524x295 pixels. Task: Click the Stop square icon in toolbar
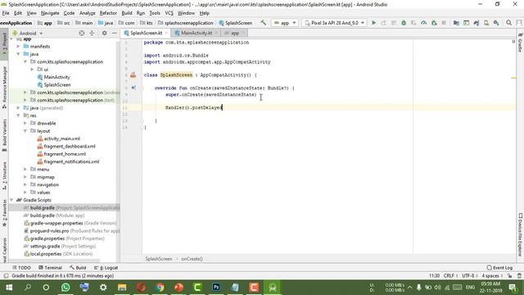click(x=444, y=23)
